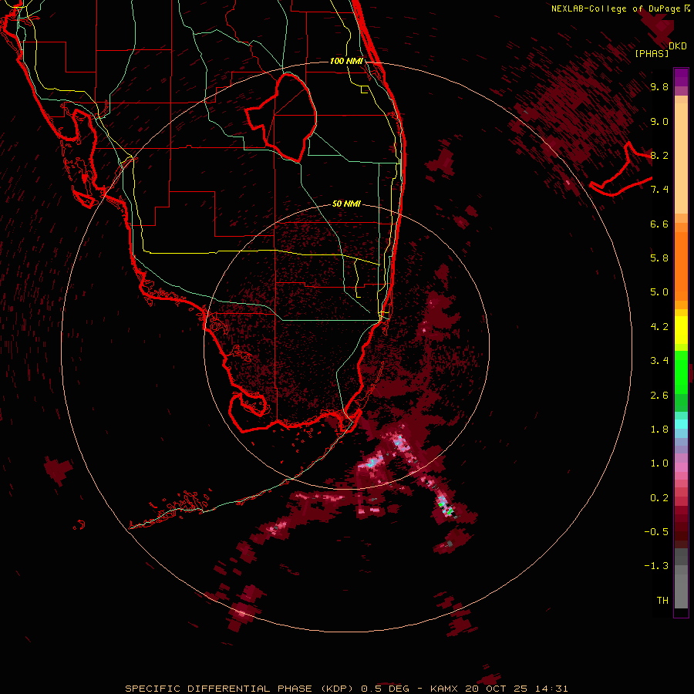Click the gray segment at color bar bottom
The height and width of the screenshot is (694, 694).
coord(681,586)
